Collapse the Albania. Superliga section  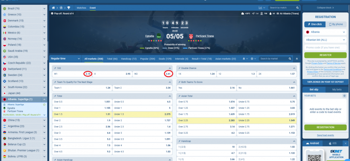pos(45,99)
